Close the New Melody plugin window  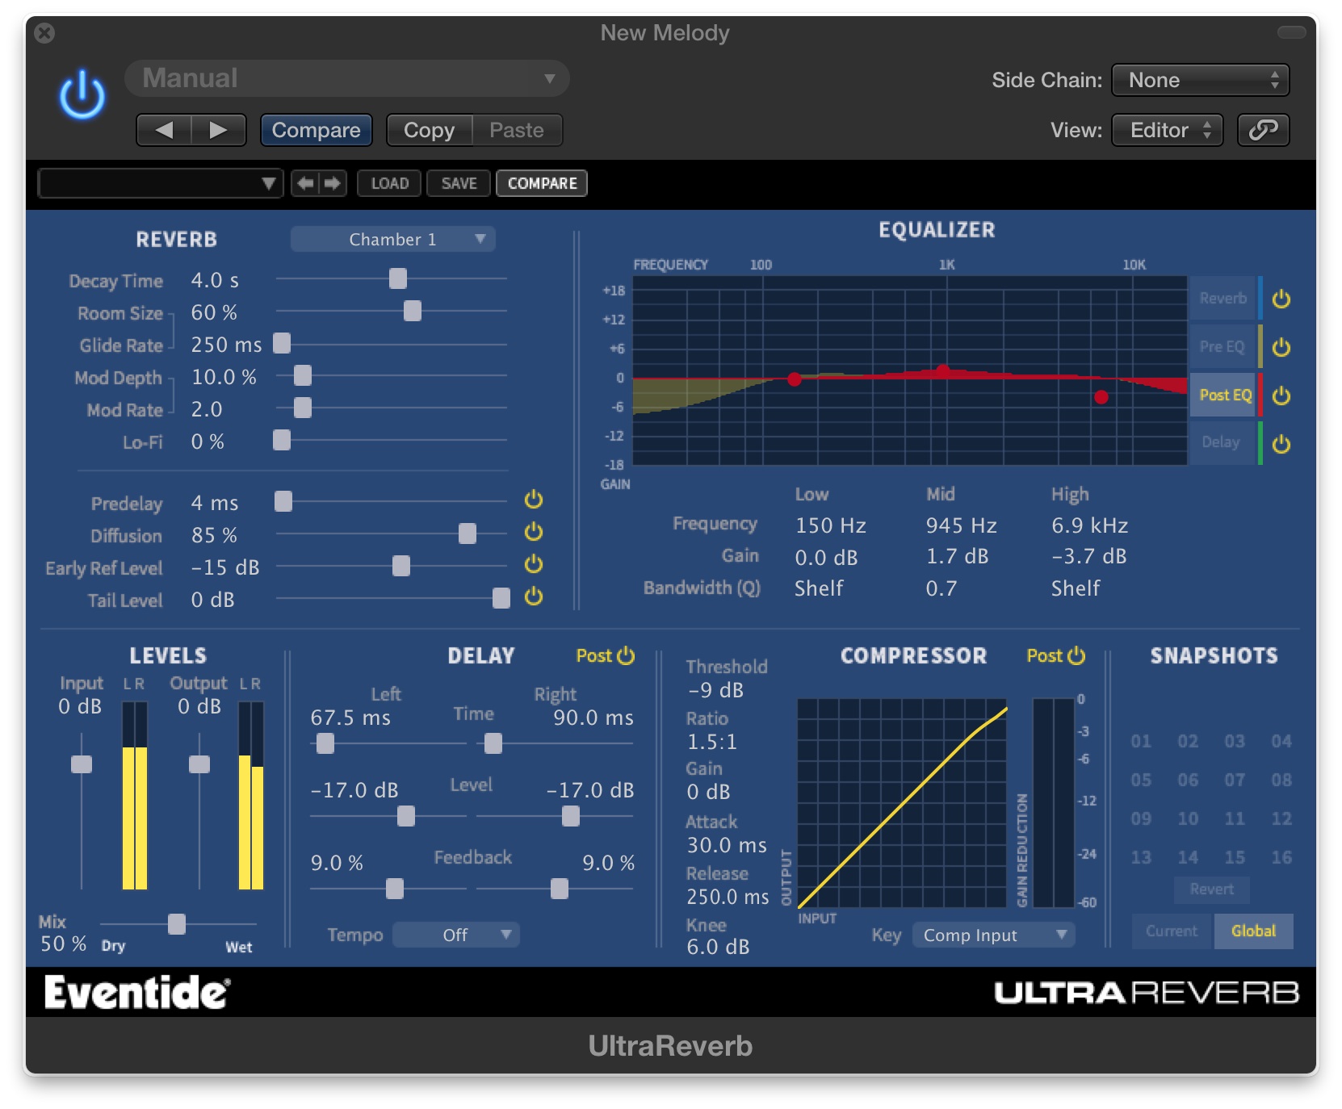(45, 33)
